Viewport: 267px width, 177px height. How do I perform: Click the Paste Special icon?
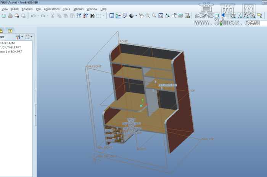[72, 16]
